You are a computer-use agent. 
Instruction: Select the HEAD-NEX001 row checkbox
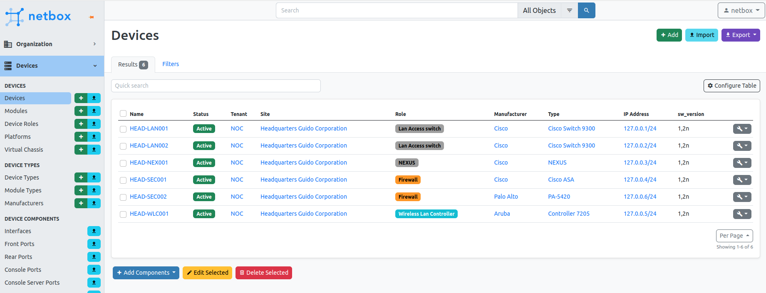(x=123, y=163)
